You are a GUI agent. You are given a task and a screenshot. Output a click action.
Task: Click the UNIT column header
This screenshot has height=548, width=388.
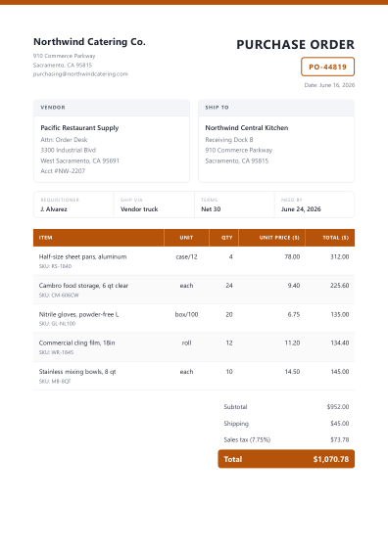186,238
